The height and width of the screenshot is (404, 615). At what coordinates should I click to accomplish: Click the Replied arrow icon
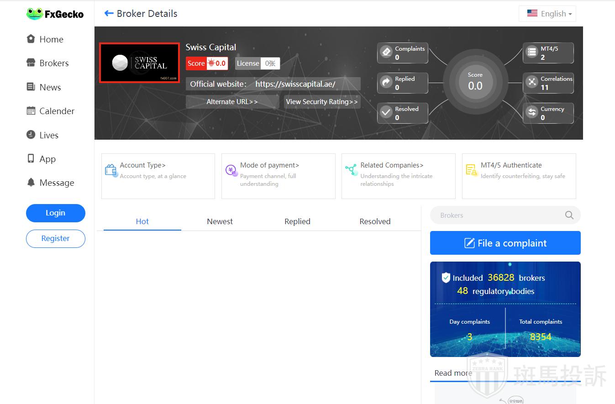(387, 83)
